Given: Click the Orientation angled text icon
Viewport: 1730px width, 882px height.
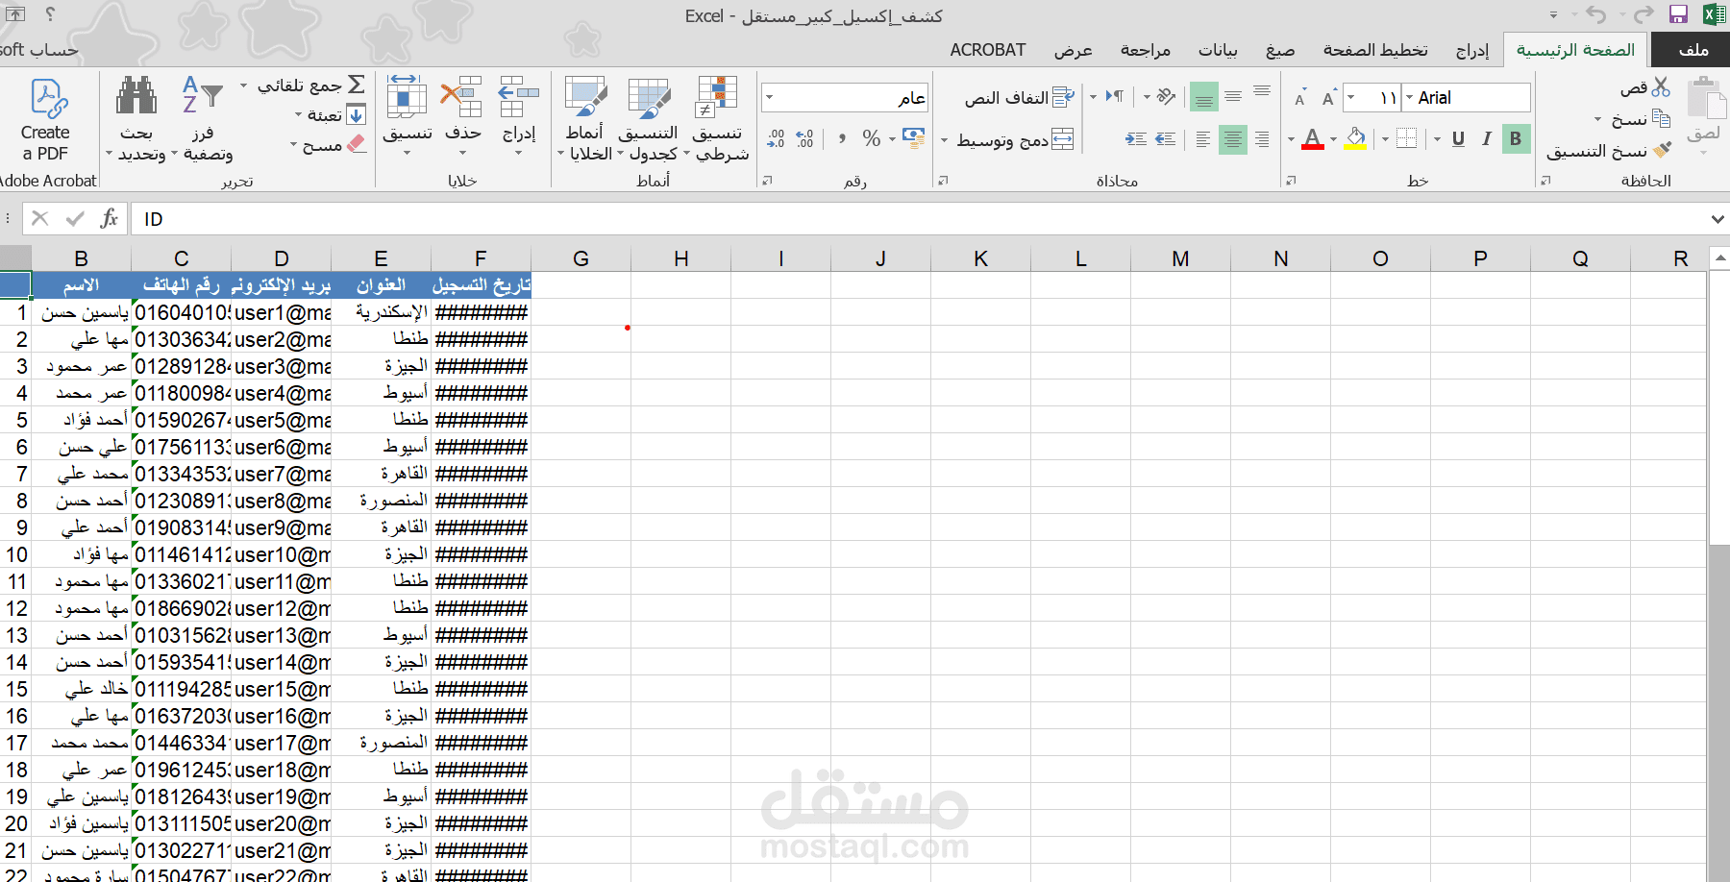Looking at the screenshot, I should 1166,96.
